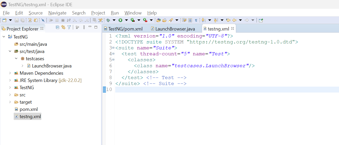Close the testng.xml editor tab
This screenshot has width=339, height=145.
[x=232, y=28]
